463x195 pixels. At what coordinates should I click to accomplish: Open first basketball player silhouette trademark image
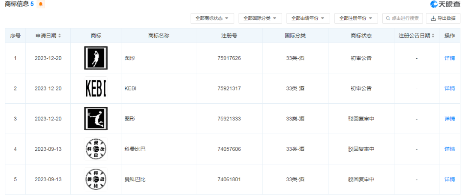pyautogui.click(x=96, y=58)
